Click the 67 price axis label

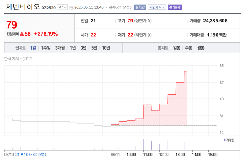pos(222,83)
